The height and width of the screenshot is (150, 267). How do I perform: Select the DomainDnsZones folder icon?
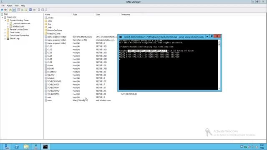click(46, 30)
